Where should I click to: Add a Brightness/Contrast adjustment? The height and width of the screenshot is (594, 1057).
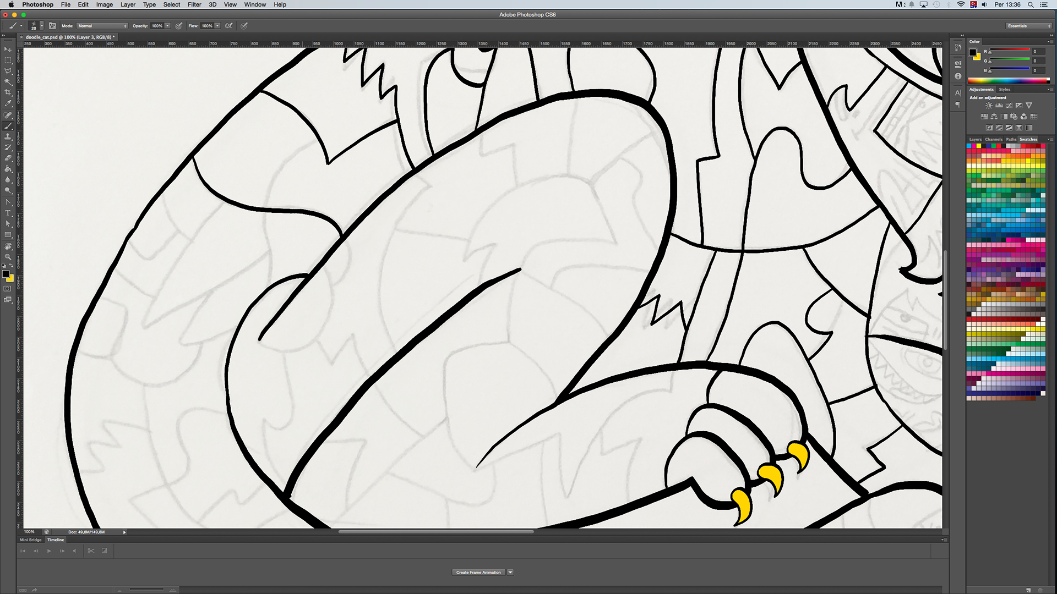989,106
